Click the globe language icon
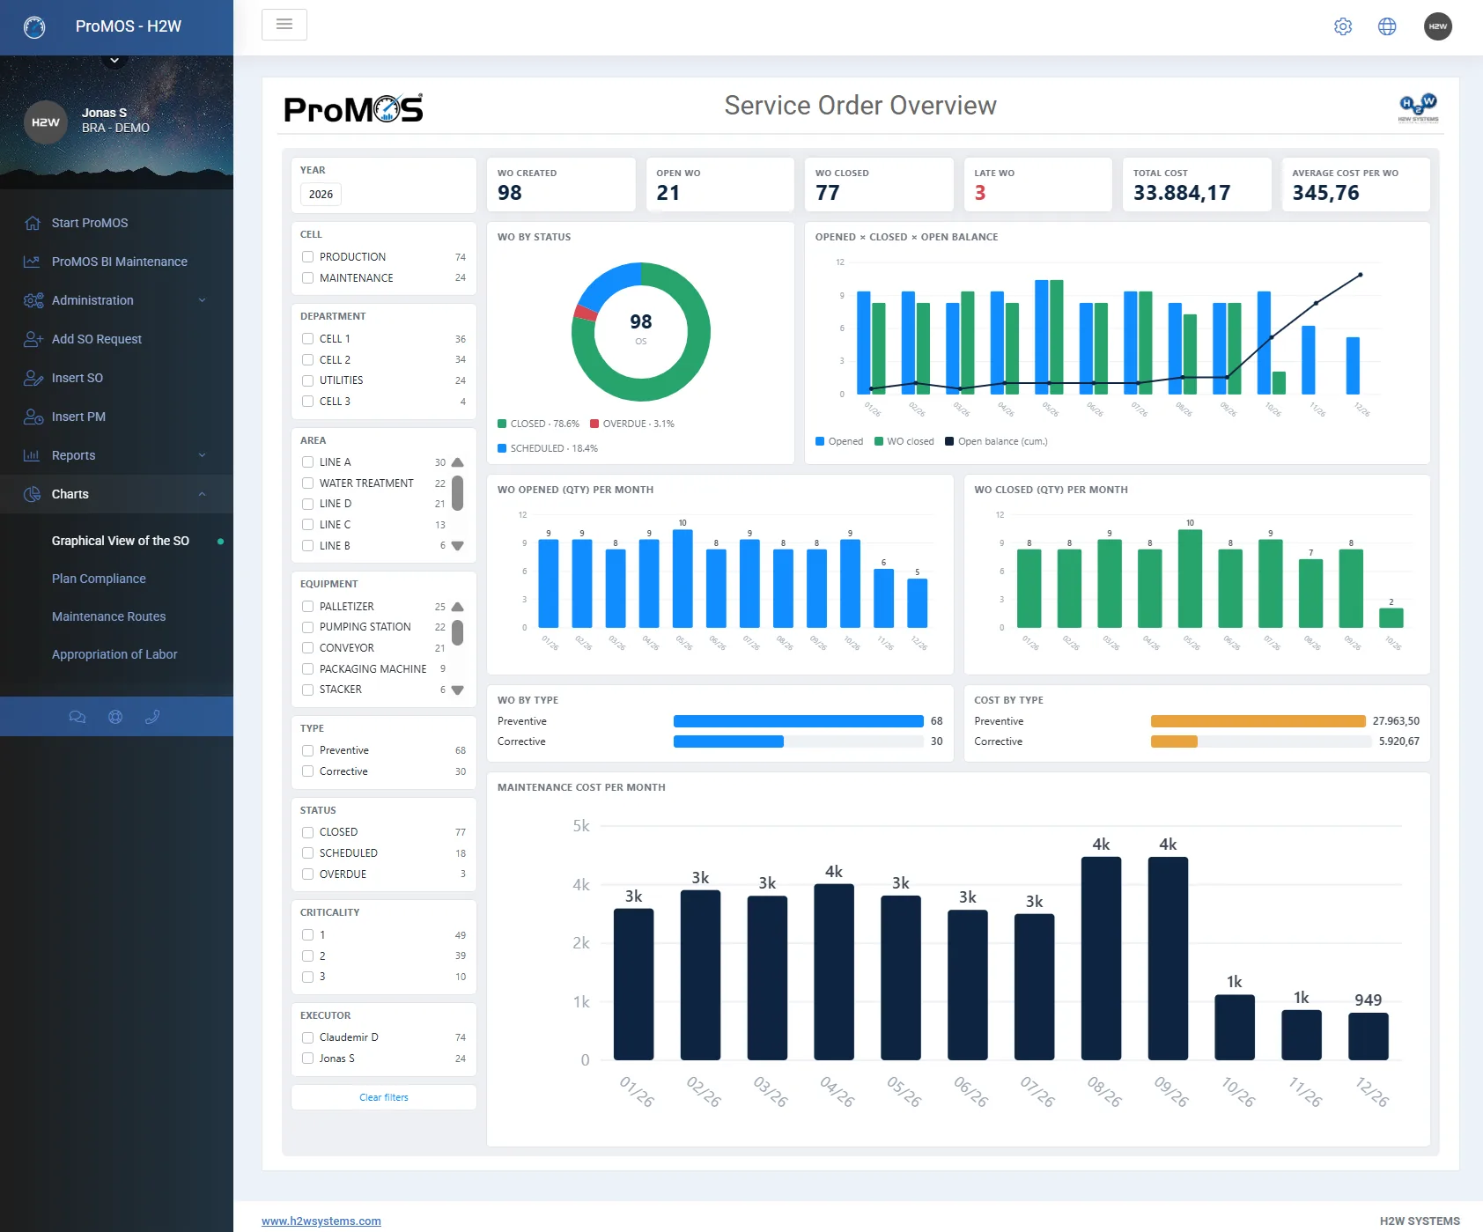The height and width of the screenshot is (1232, 1483). 1387,26
